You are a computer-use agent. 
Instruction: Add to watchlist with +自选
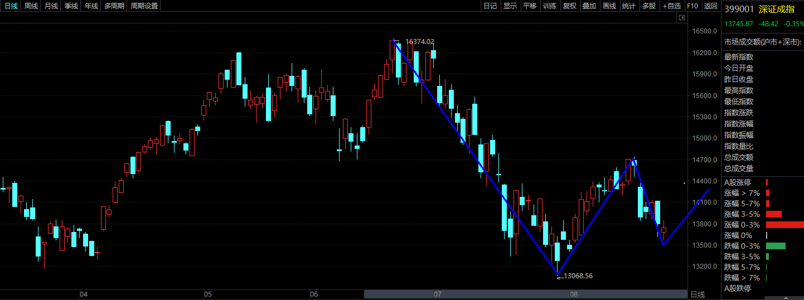pyautogui.click(x=672, y=6)
